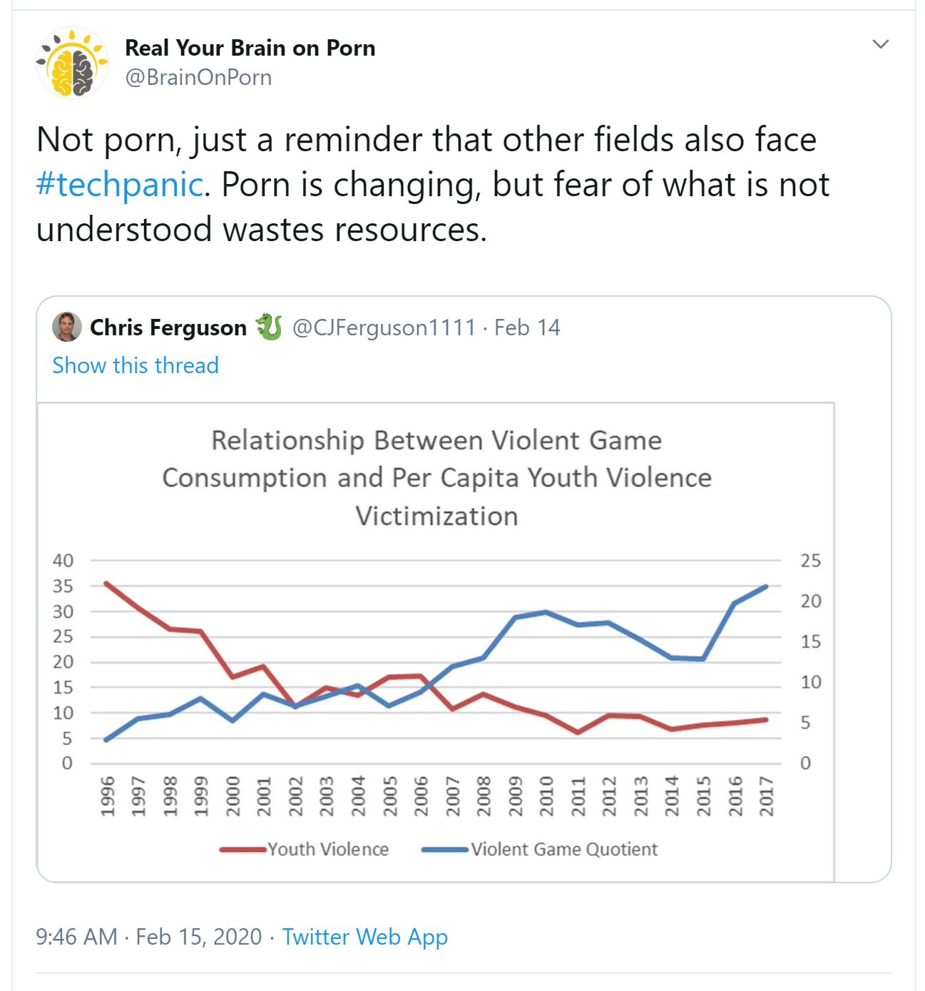Click the green dragon emoji
This screenshot has height=991, width=925.
click(269, 327)
